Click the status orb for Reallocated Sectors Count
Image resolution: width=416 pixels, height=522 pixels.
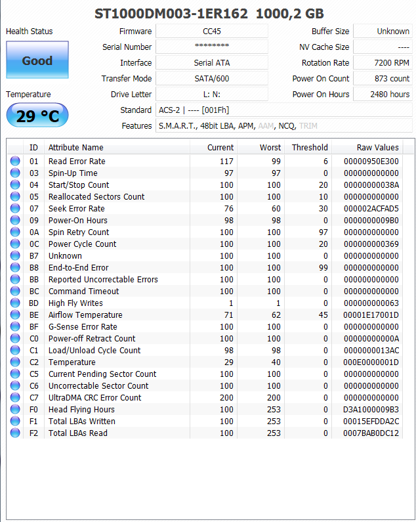[15, 196]
